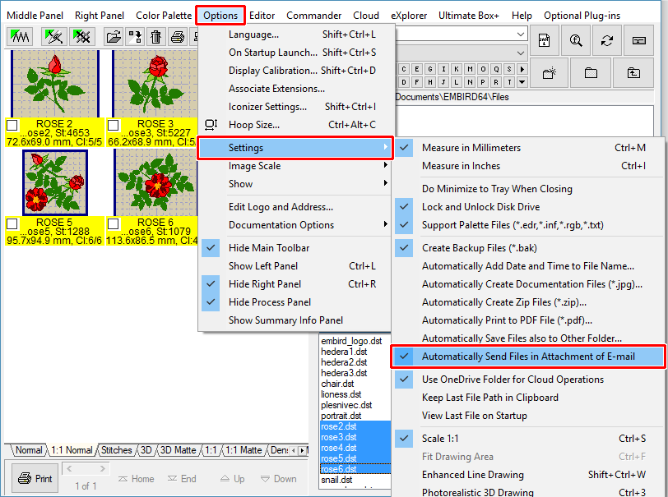This screenshot has width=668, height=497.
Task: Select drive letter P button
Action: coord(483,82)
